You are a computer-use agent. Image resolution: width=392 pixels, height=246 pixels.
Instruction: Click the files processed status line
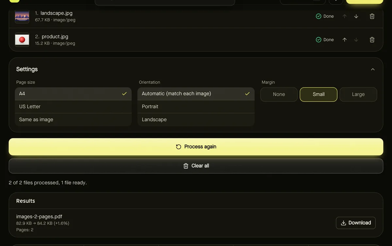click(48, 183)
